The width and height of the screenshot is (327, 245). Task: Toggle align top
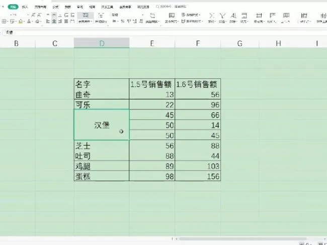point(48,15)
